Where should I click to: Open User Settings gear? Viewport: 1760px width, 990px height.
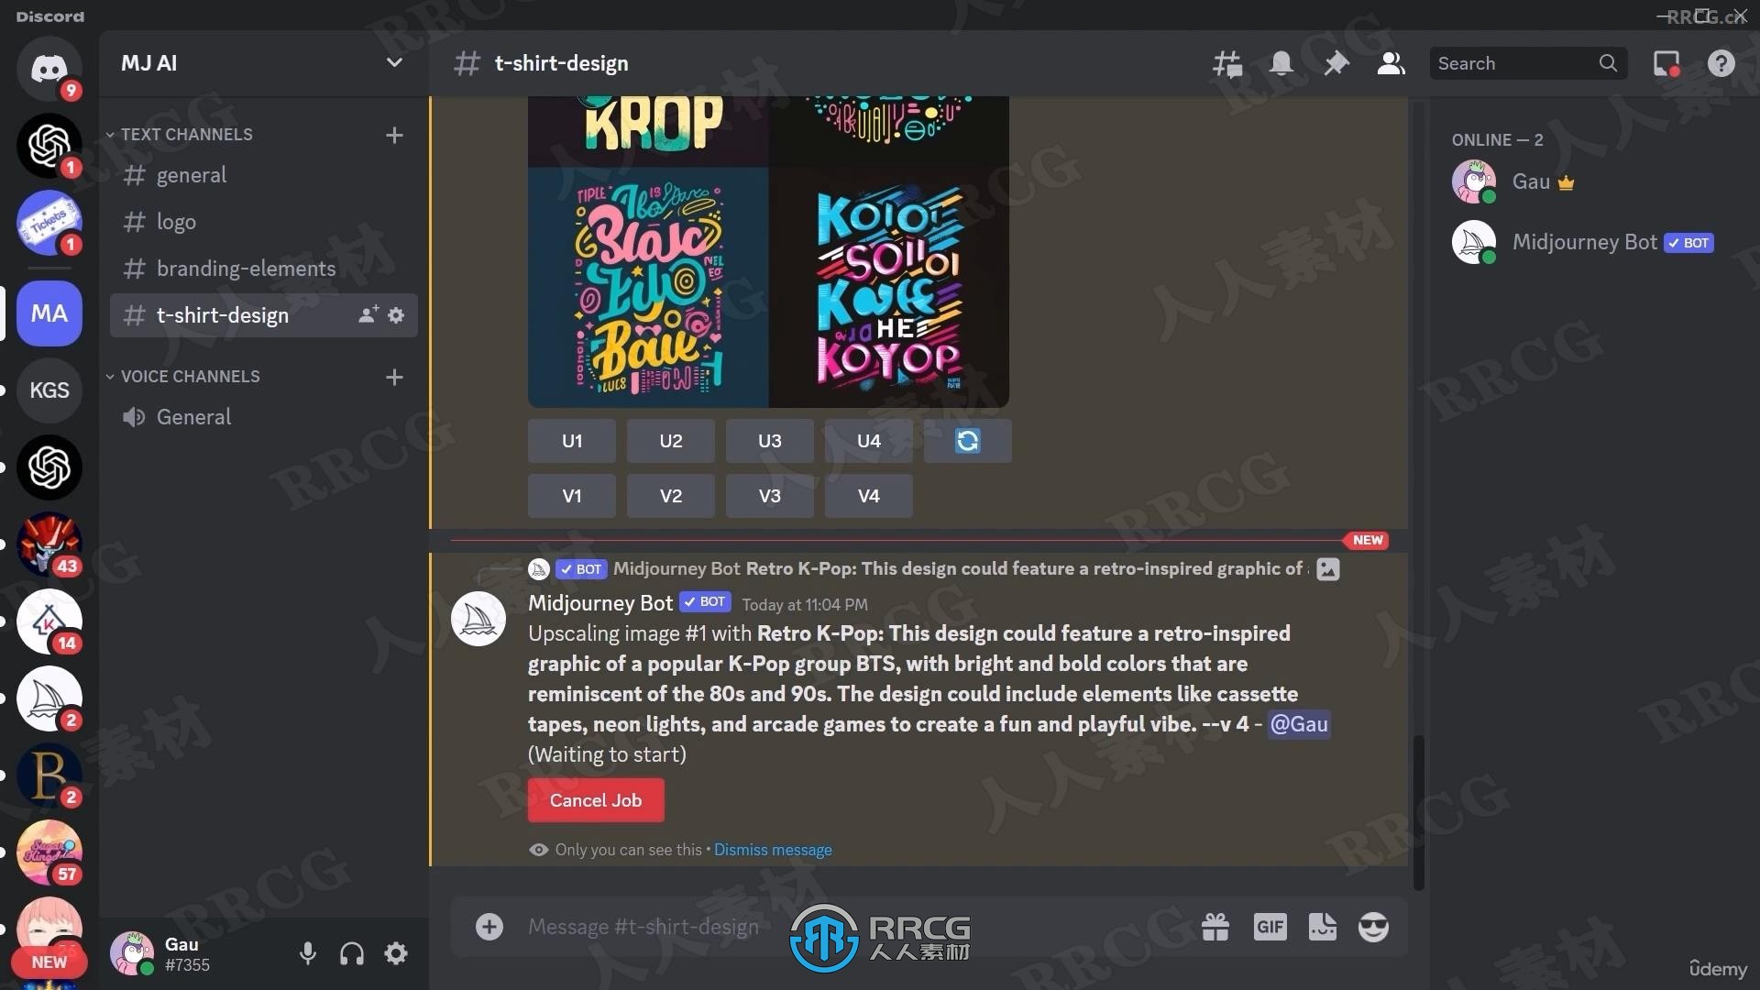tap(396, 953)
